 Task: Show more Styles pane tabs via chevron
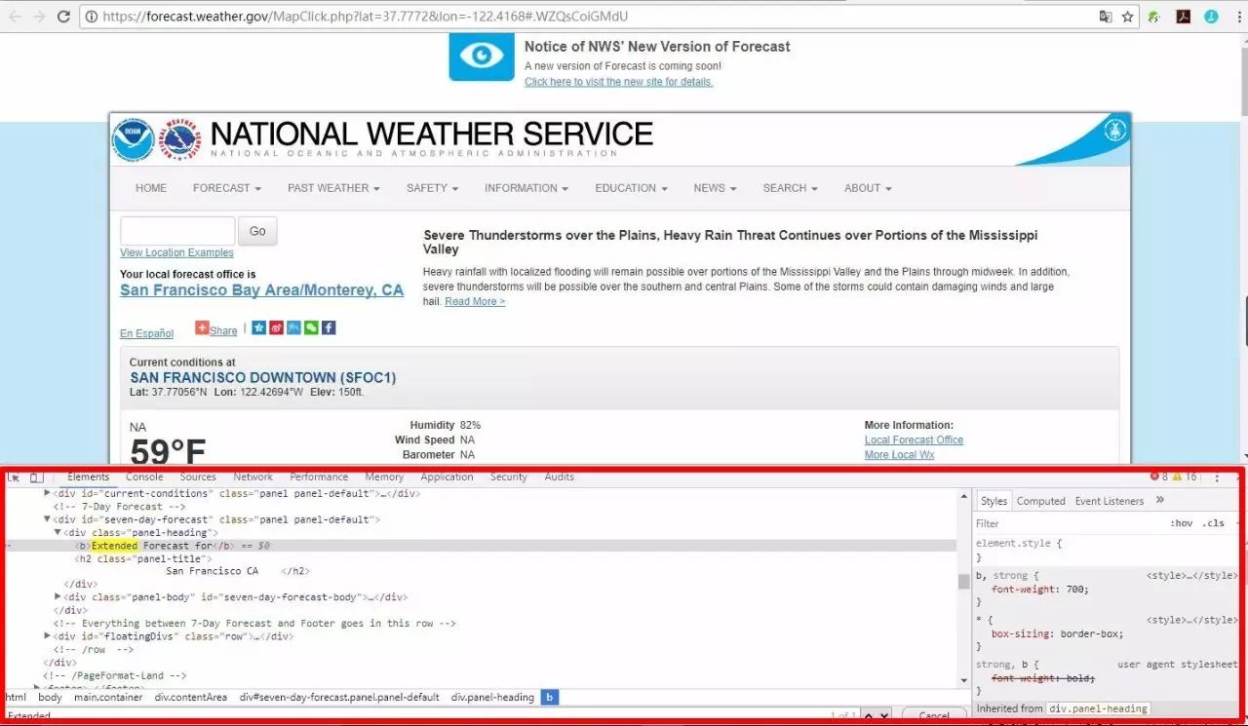point(1160,500)
